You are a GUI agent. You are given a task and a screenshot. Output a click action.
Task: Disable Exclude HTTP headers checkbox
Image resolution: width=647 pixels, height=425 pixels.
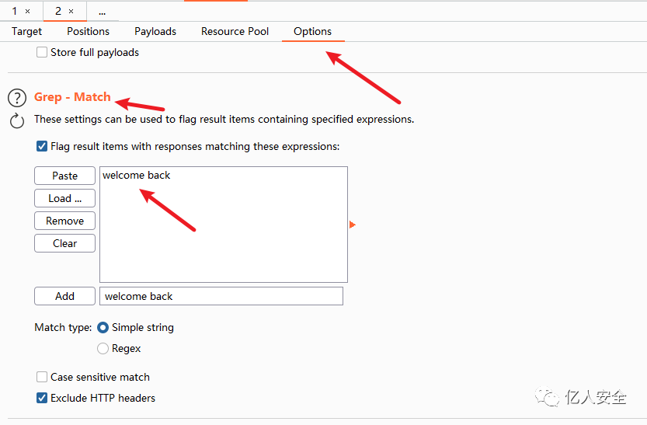point(42,398)
